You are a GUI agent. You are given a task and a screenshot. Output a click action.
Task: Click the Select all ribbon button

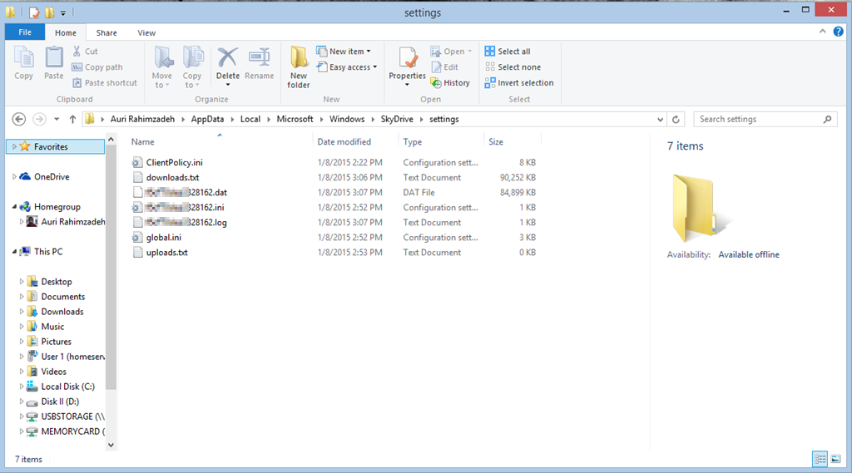coord(508,52)
